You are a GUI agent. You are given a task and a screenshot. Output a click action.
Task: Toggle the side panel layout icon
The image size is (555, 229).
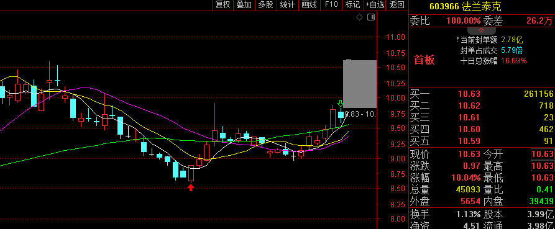[x=370, y=17]
